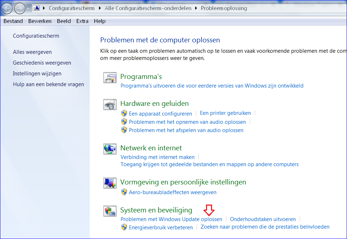Click the Vormgeving en persoonlijke instellingen icon
The height and width of the screenshot is (239, 347).
pos(110,183)
